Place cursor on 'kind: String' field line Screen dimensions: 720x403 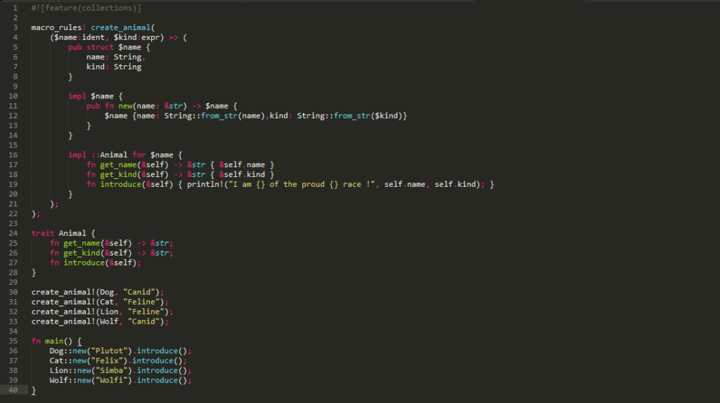[114, 67]
